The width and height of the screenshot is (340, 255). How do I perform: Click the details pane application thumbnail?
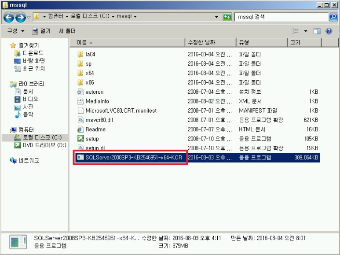[x=18, y=242]
